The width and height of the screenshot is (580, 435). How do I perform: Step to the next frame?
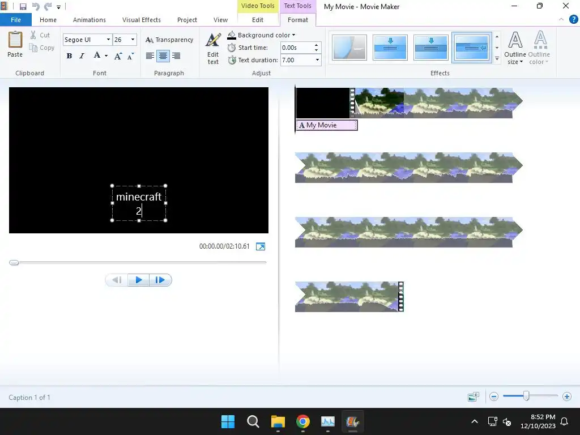160,280
